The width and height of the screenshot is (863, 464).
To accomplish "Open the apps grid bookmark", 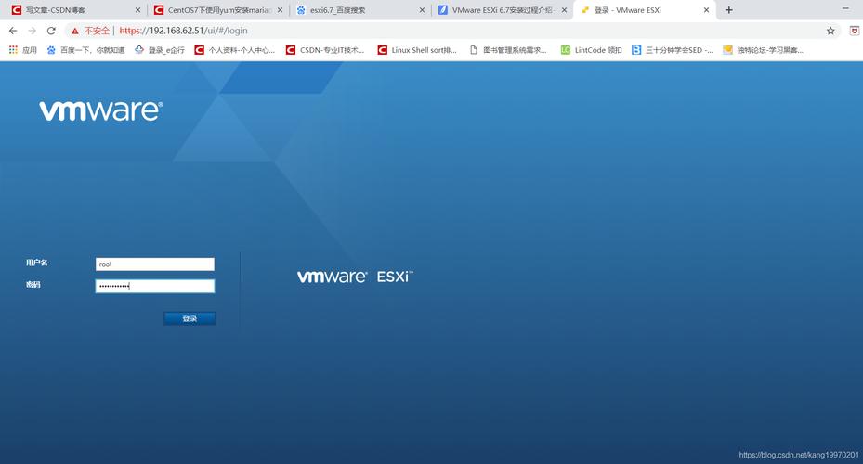I will pyautogui.click(x=22, y=50).
